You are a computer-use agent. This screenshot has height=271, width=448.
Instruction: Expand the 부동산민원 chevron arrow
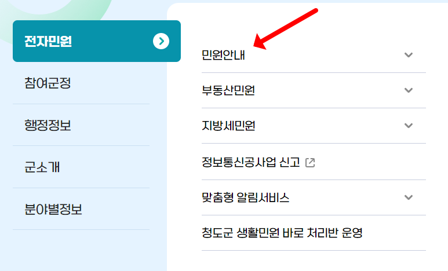[409, 90]
